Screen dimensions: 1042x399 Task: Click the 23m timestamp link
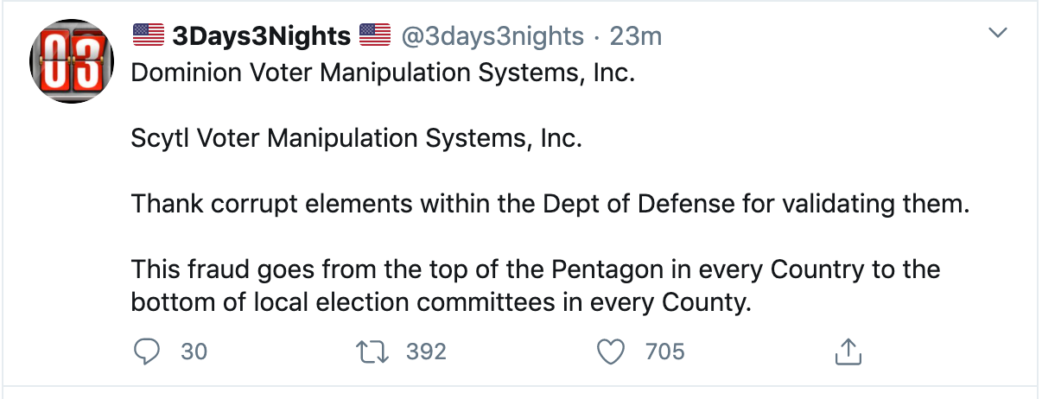pyautogui.click(x=635, y=36)
